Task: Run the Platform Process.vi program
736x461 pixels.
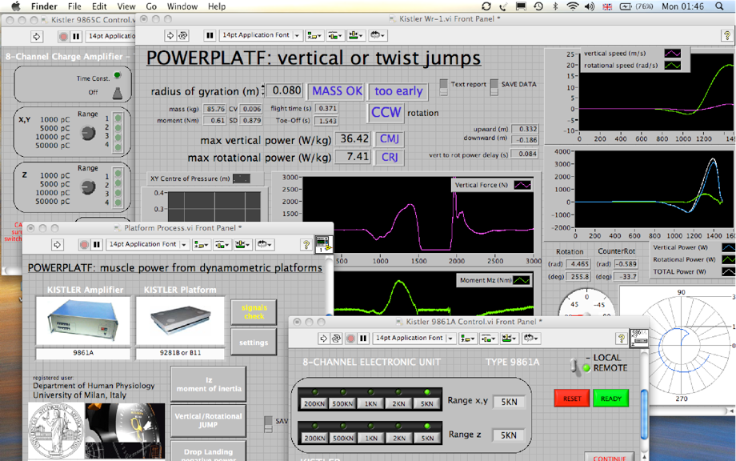Action: 57,245
